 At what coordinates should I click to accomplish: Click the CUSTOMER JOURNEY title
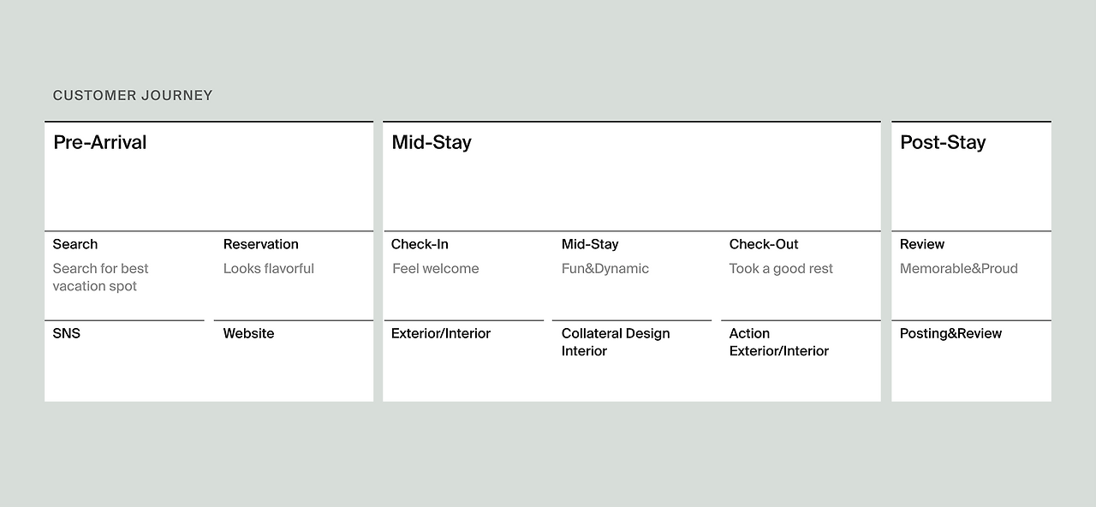(133, 96)
